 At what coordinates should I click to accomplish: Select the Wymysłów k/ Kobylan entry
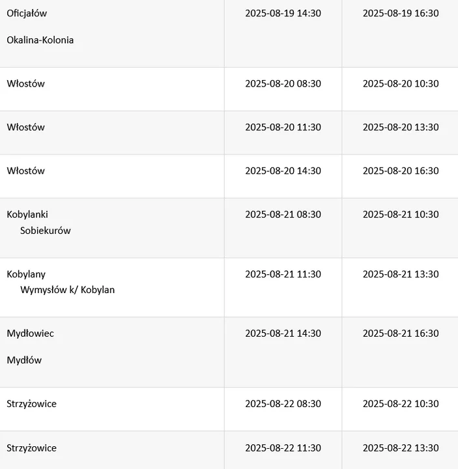[x=67, y=290]
